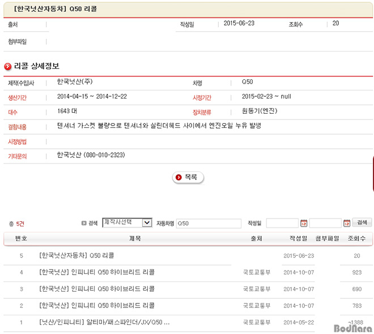
Task: Click the contact 한국닛산 (080-010-2323)
Action: [x=91, y=155]
